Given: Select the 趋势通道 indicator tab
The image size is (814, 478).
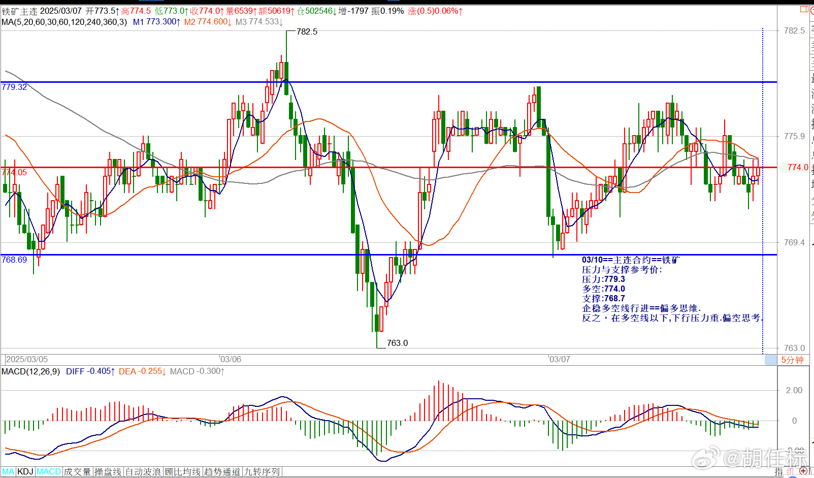Looking at the screenshot, I should (222, 472).
